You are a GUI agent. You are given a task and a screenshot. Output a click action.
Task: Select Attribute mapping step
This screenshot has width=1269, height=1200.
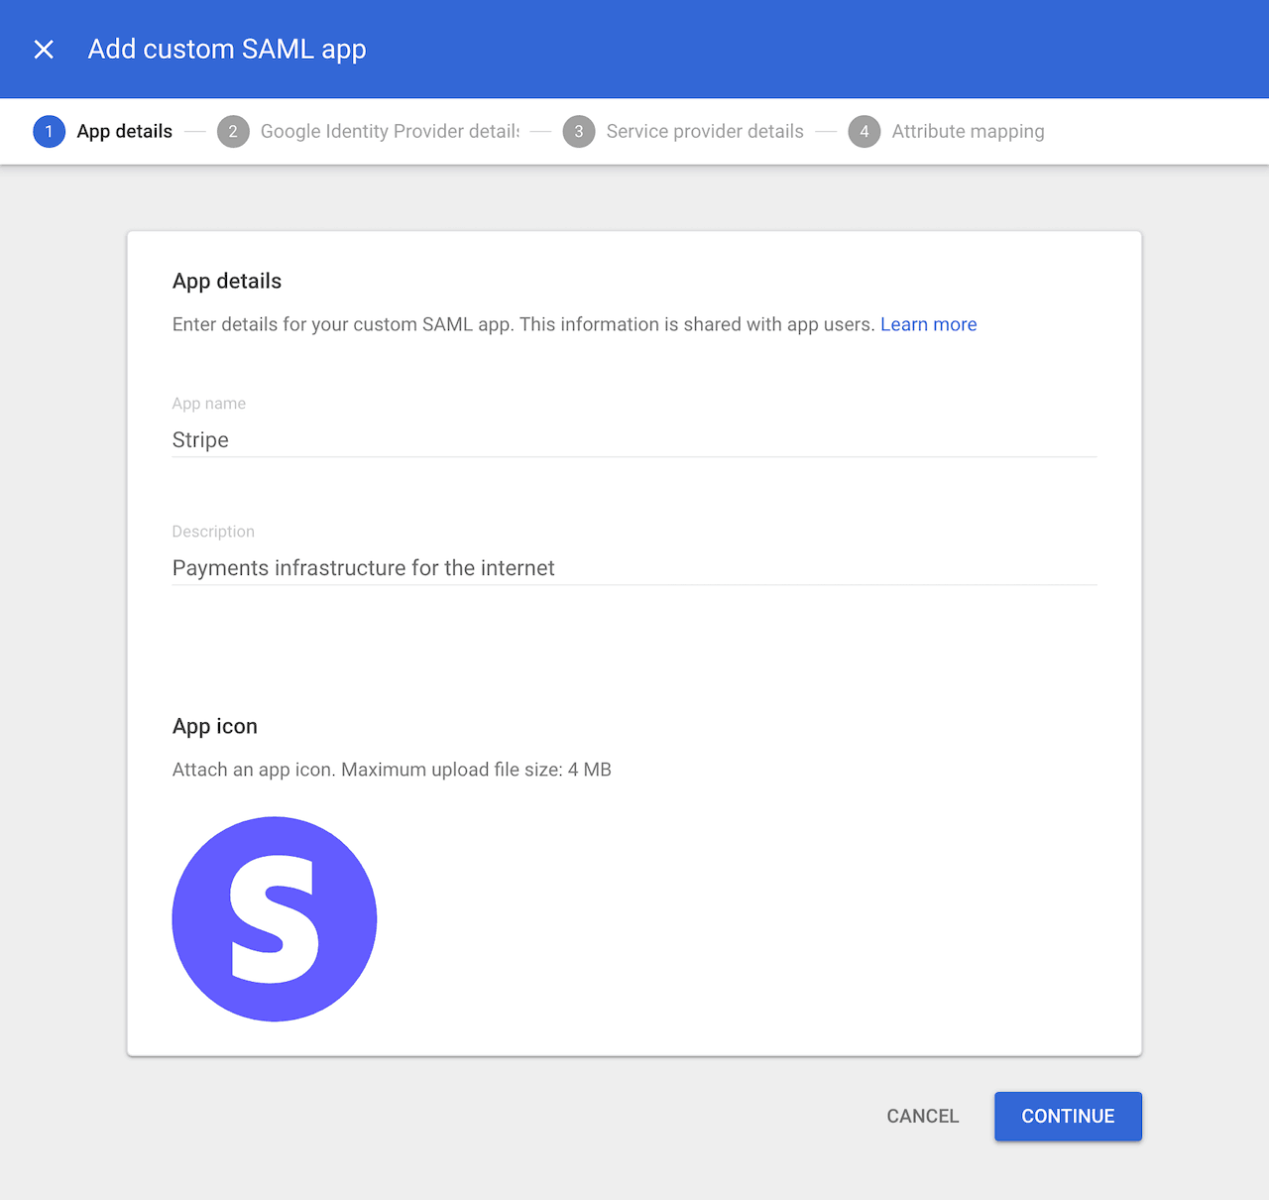tap(968, 131)
